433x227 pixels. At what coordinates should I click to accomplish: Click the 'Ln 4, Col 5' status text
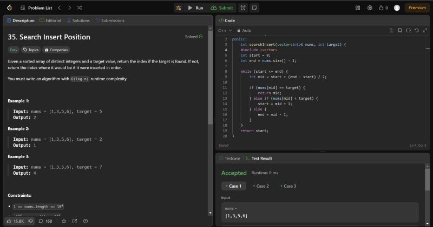(418, 145)
